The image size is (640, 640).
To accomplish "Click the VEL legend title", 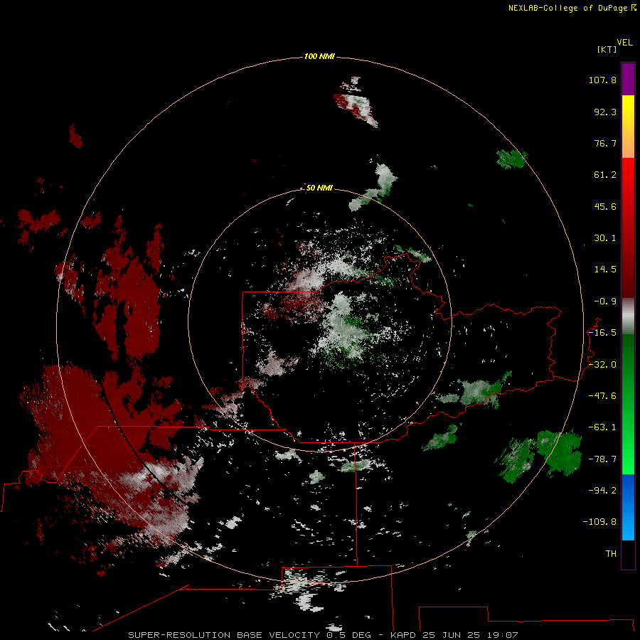I will tap(624, 43).
